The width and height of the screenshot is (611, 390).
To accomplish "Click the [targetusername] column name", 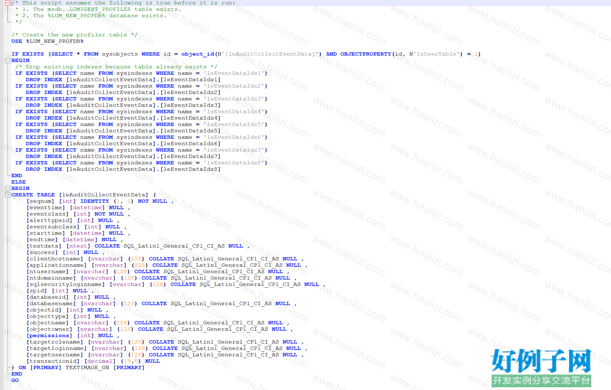I will [55, 355].
